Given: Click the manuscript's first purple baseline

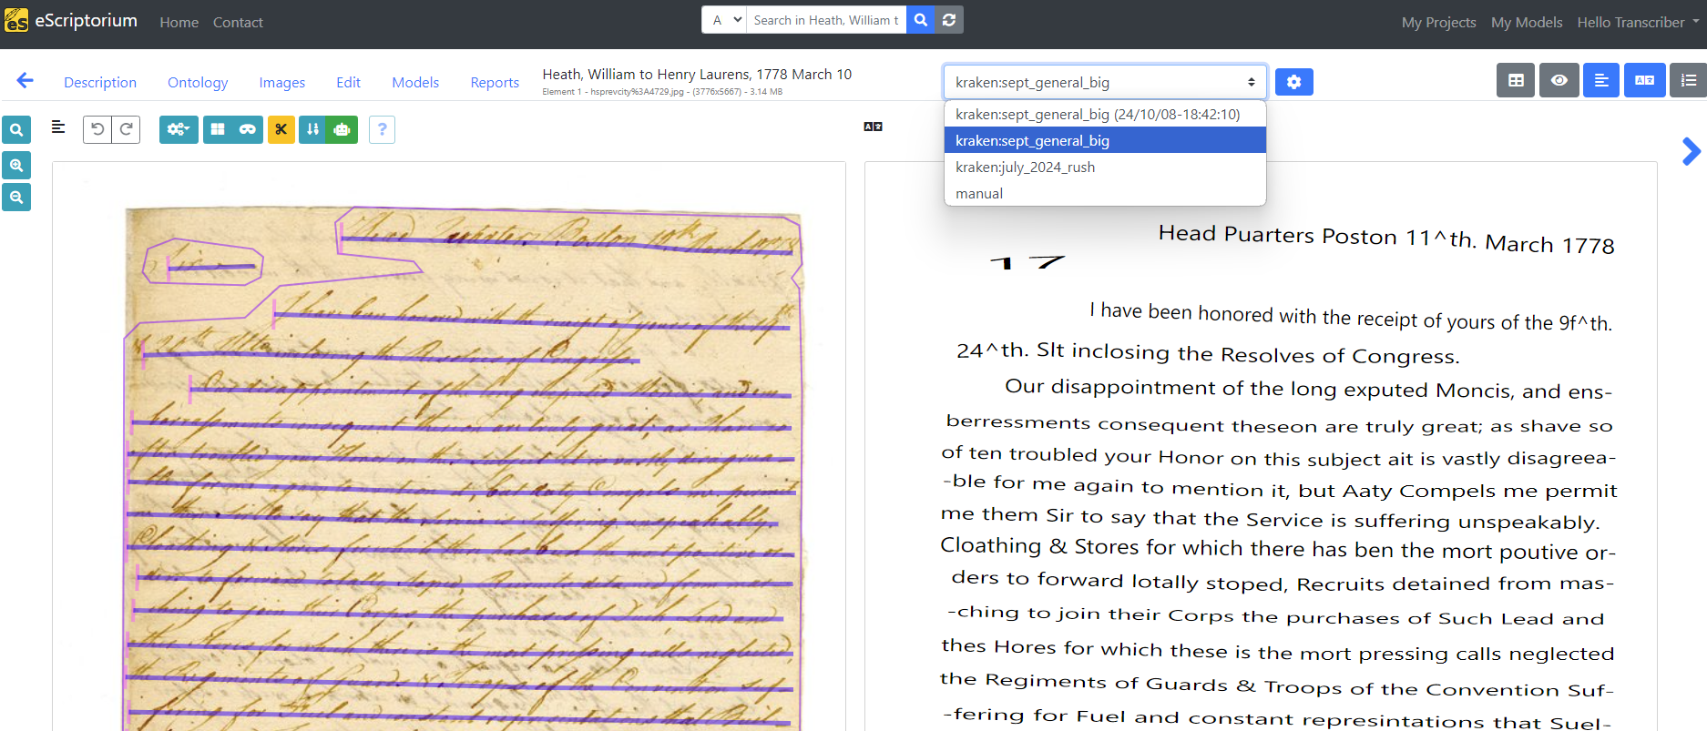Looking at the screenshot, I should 565,244.
